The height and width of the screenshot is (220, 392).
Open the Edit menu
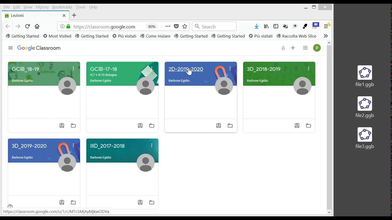[x=17, y=7]
